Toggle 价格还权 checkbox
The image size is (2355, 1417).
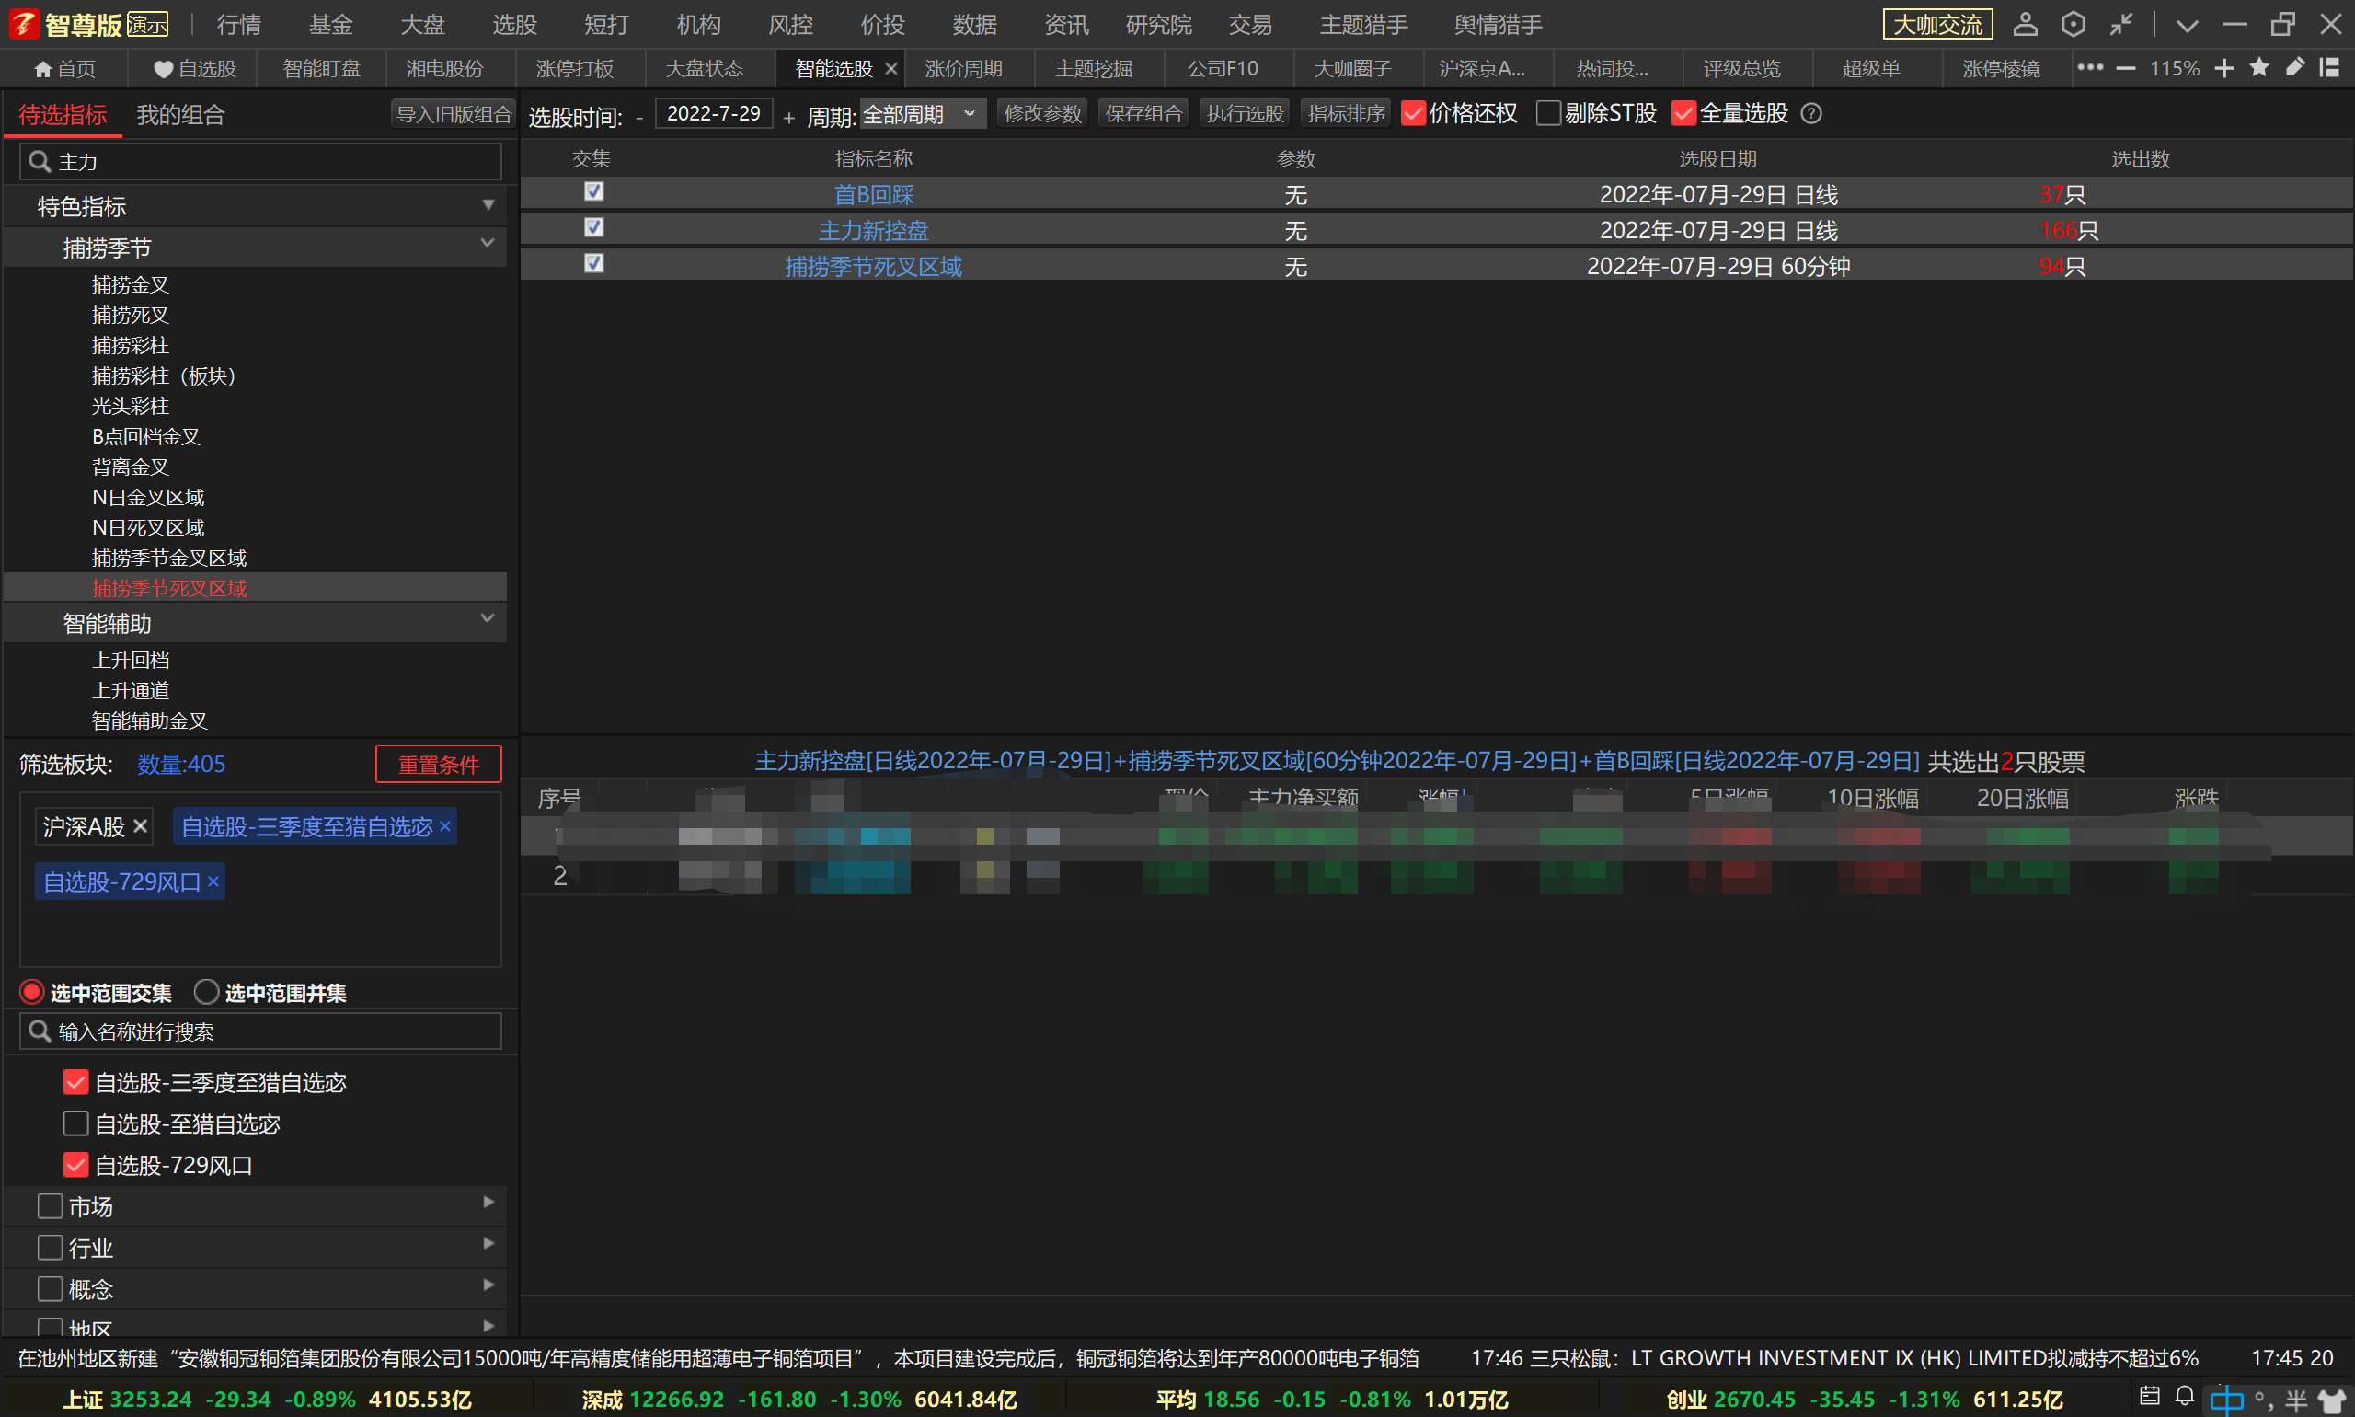1413,113
